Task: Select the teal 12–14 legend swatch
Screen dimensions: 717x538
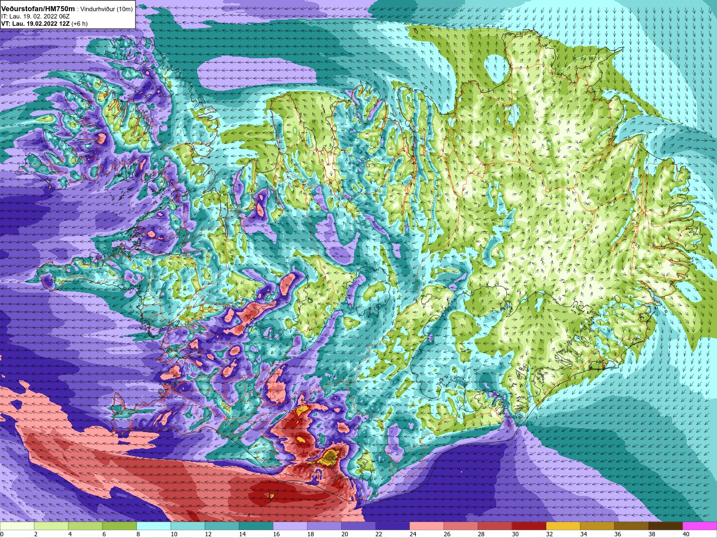Action: (222, 526)
